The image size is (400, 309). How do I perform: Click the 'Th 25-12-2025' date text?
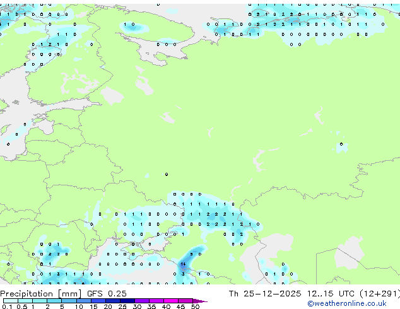pos(265,294)
